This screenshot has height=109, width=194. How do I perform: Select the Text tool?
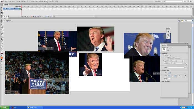click(x=2, y=22)
